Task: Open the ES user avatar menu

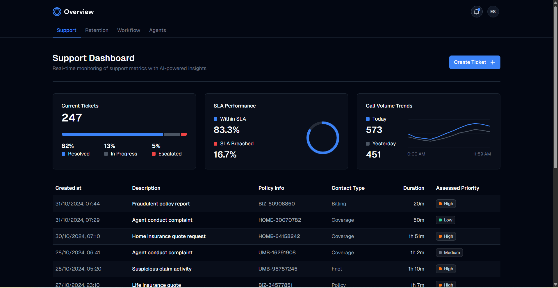Action: pos(493,12)
